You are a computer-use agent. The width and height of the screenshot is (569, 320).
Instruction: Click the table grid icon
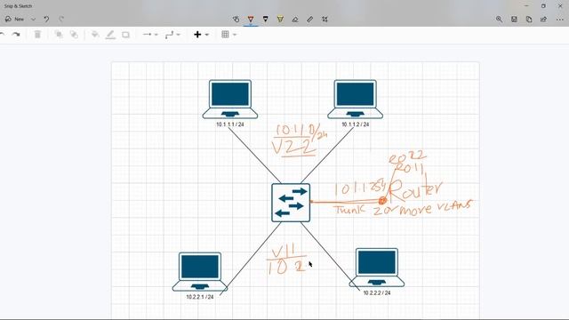pyautogui.click(x=225, y=35)
